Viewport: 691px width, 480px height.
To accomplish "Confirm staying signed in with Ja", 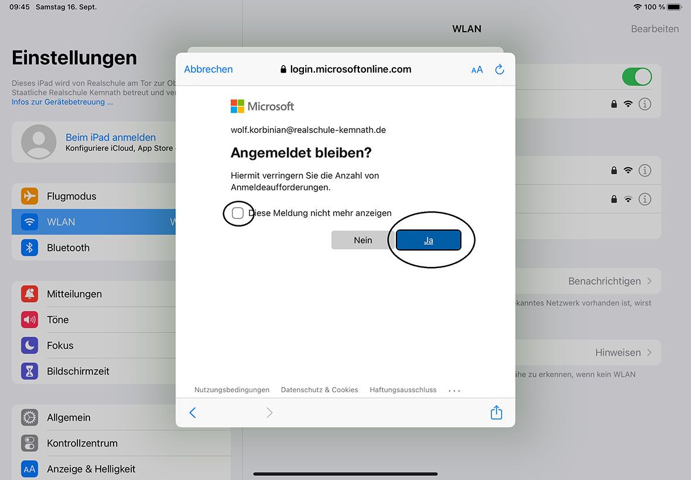I will pos(428,241).
